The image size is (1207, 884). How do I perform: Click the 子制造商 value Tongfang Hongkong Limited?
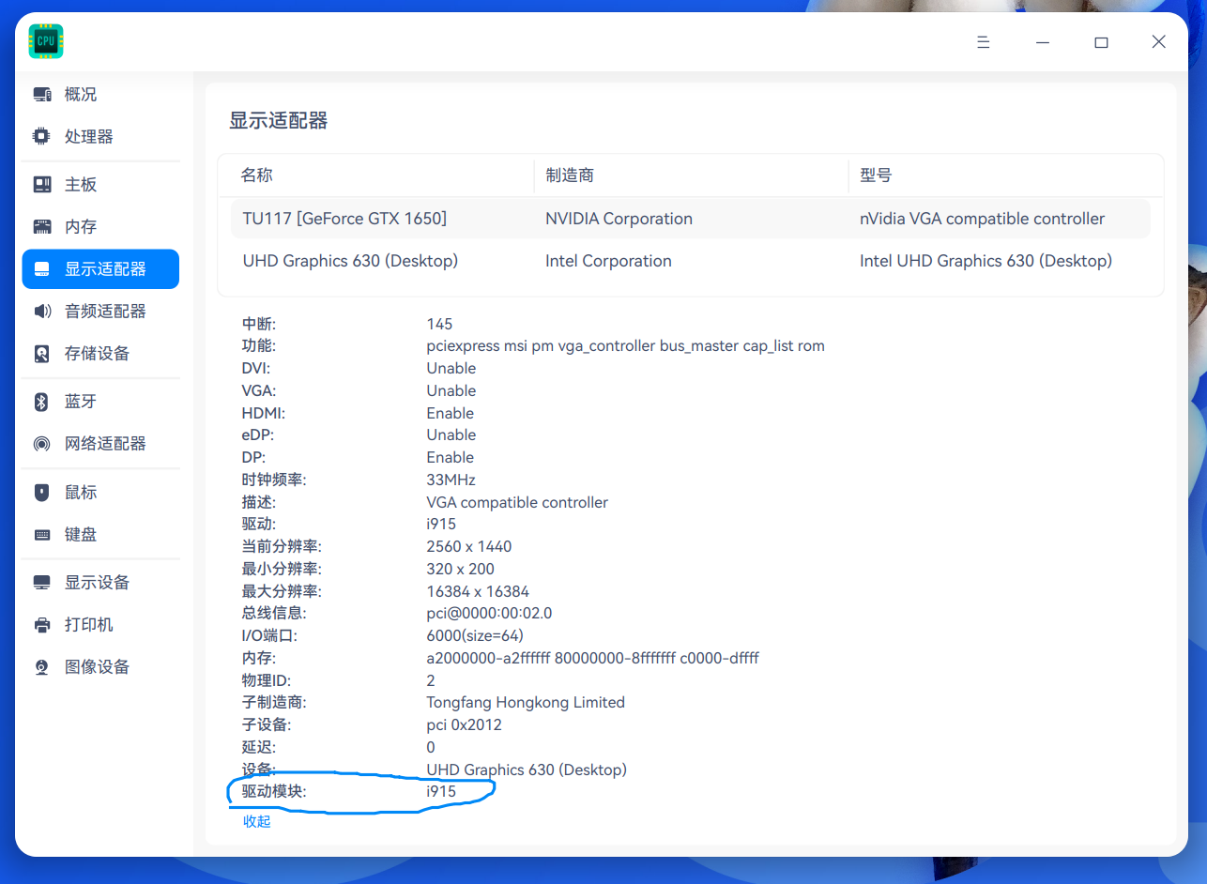(526, 702)
